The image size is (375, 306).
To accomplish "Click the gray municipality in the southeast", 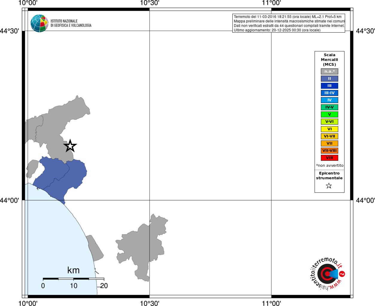I will [142, 248].
